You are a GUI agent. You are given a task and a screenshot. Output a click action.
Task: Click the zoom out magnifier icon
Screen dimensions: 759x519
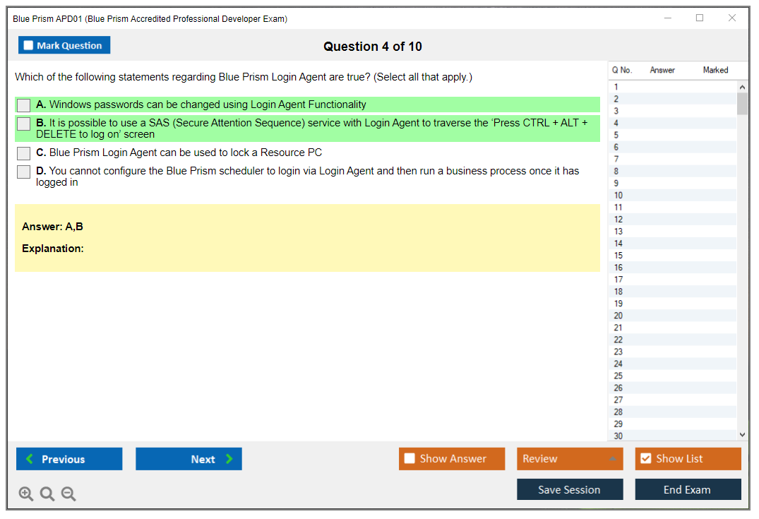(x=68, y=494)
